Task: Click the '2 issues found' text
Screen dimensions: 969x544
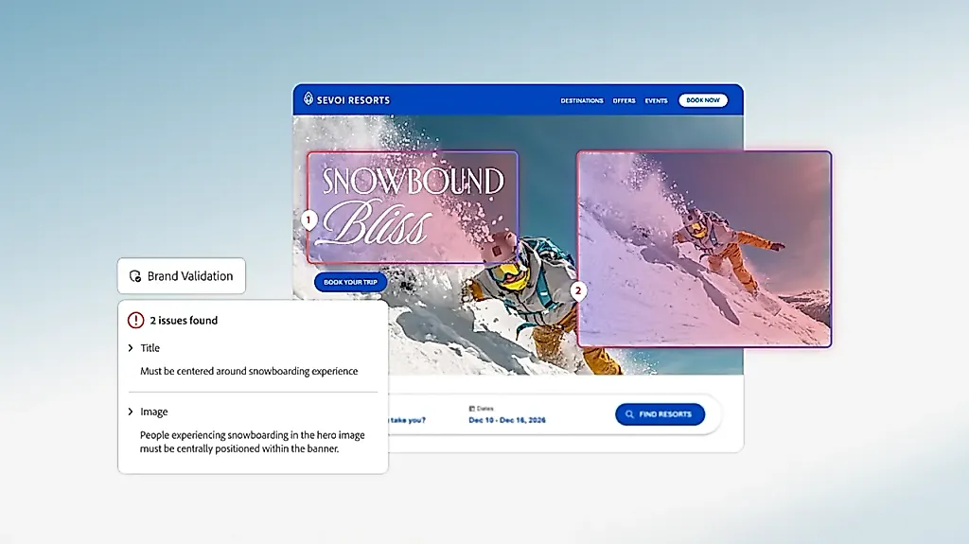Action: [x=184, y=320]
